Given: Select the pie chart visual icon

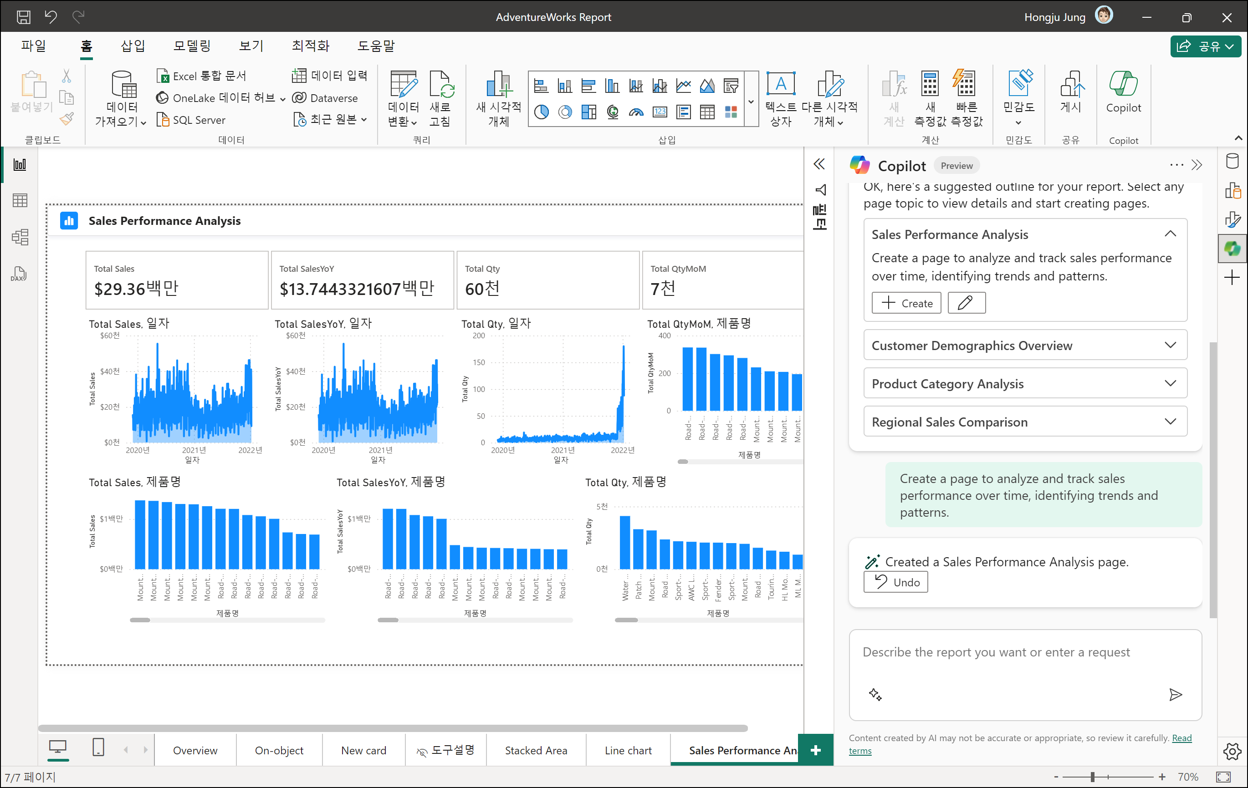Looking at the screenshot, I should pos(541,112).
